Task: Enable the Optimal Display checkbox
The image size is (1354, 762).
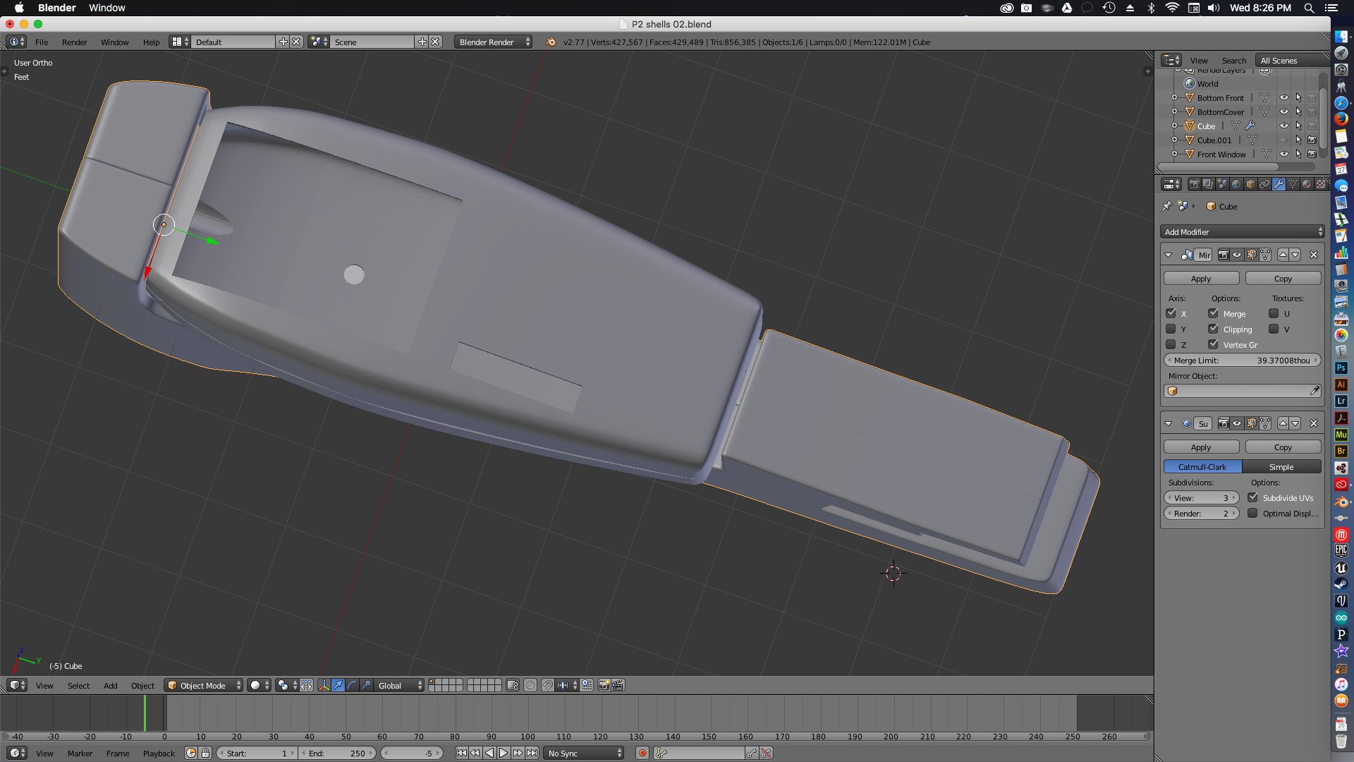Action: click(x=1253, y=513)
